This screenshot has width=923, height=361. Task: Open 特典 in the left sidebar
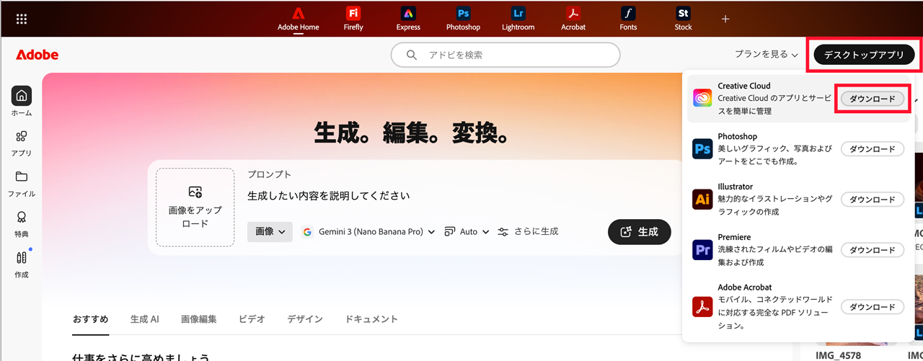click(x=22, y=223)
